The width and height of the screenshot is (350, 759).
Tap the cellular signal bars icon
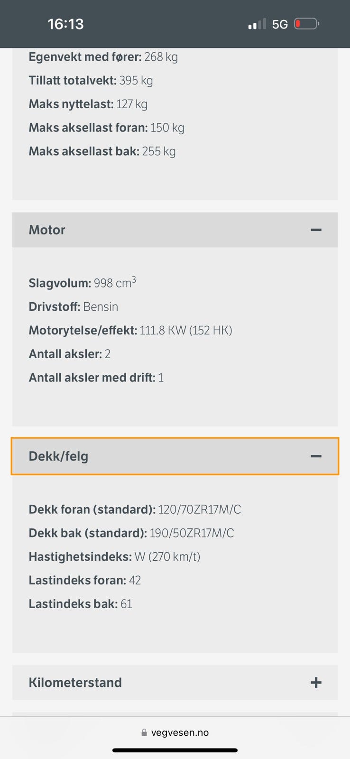coord(257,24)
